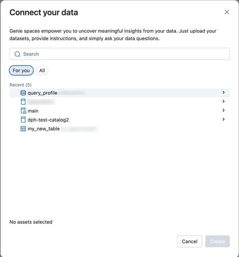Viewport: 239px width, 257px height.
Task: Select the query_profile item
Action: pos(42,93)
